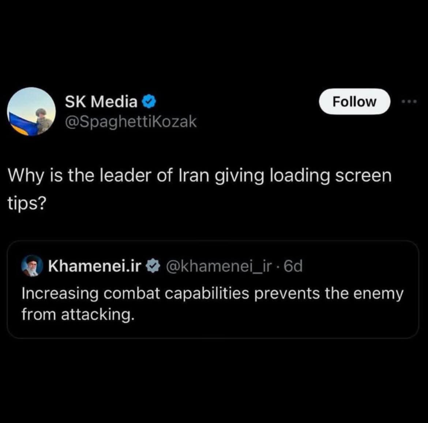The width and height of the screenshot is (428, 423).
Task: Click the 6d timestamp of quoted tweet
Action: [x=293, y=266]
